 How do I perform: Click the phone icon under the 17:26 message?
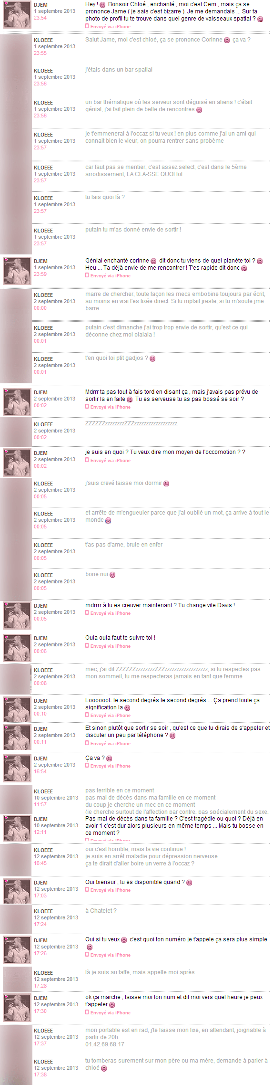point(87,955)
